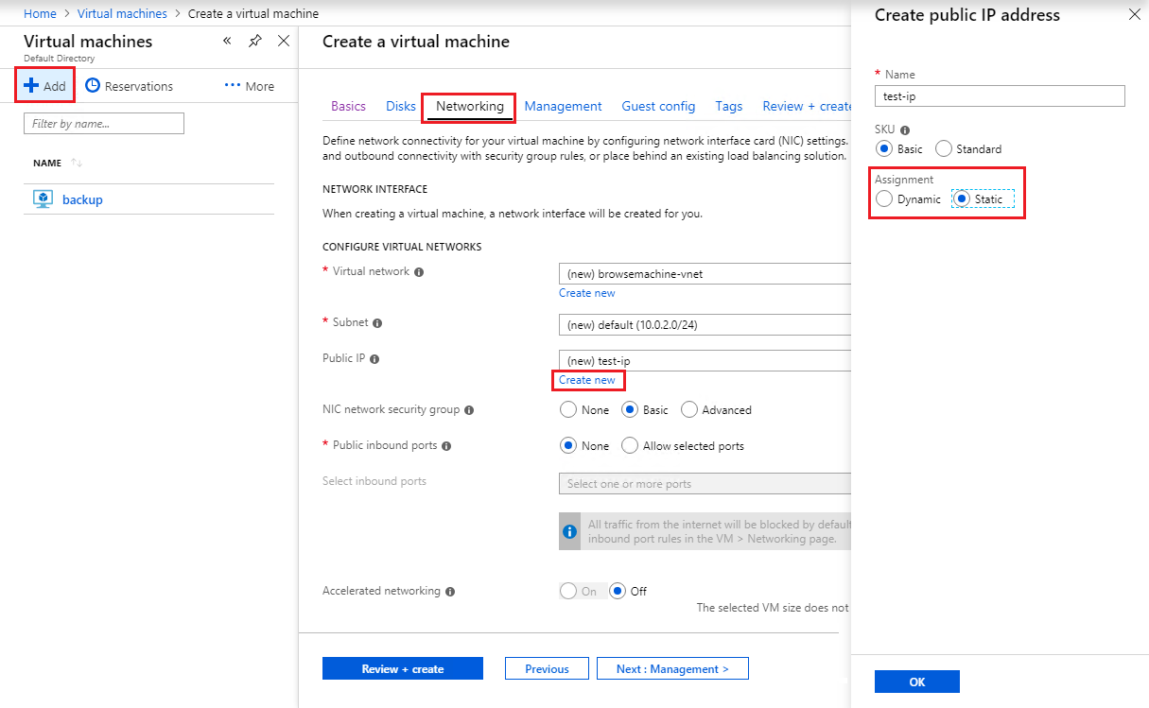Confirm with the OK button

(917, 682)
